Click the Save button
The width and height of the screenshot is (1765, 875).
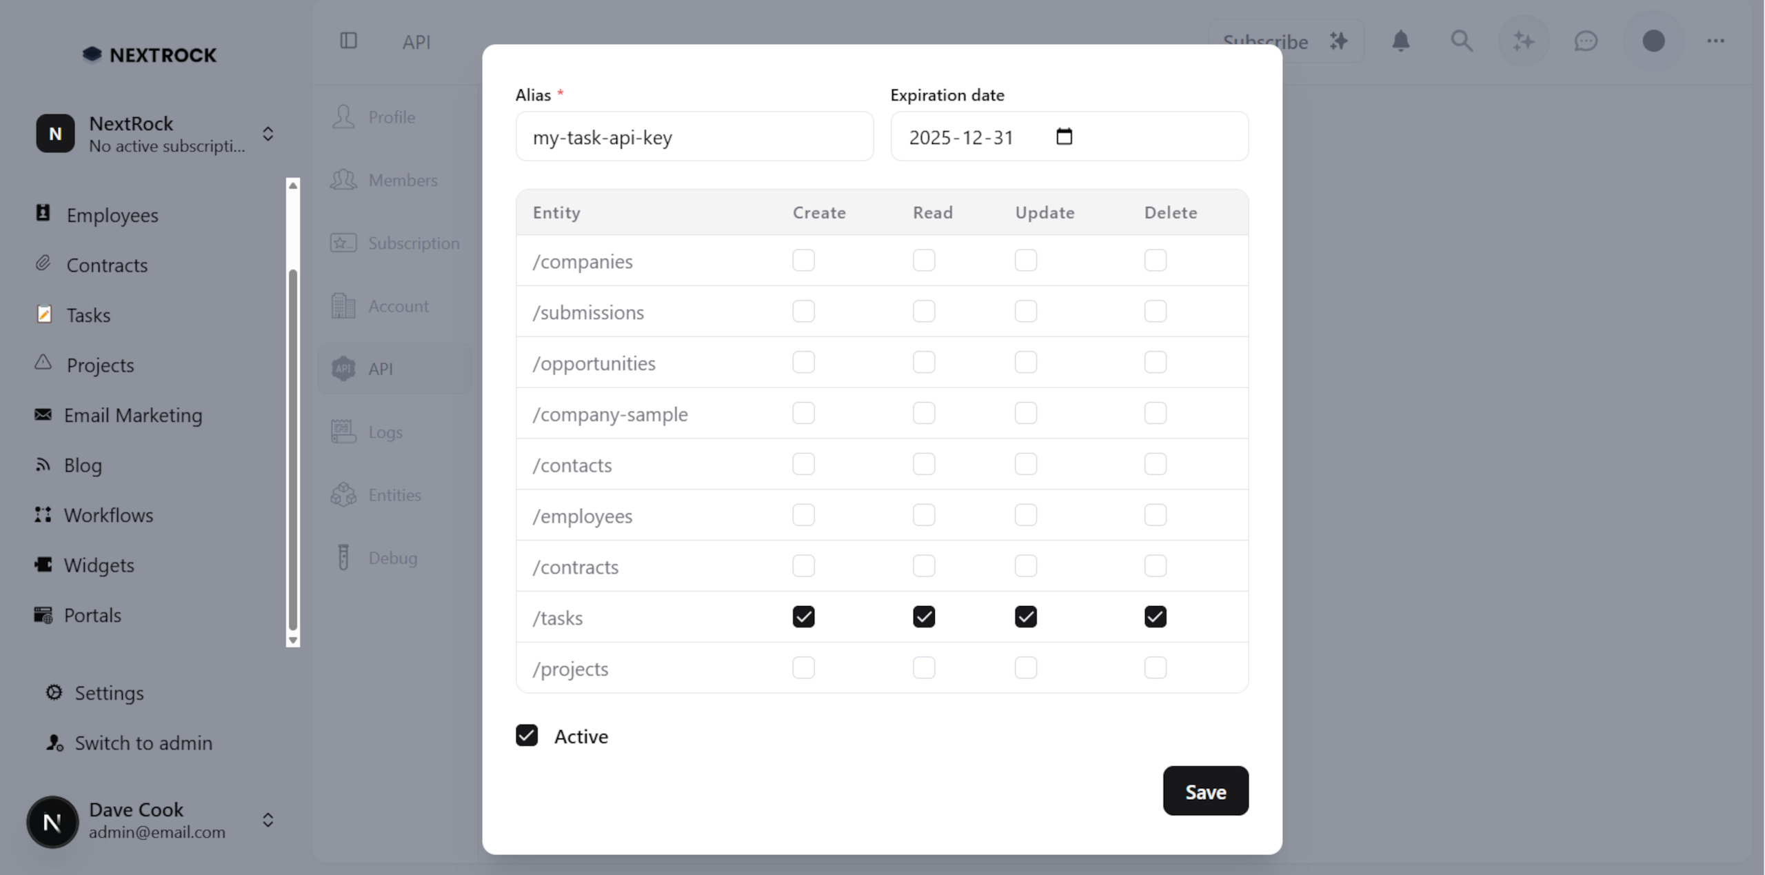point(1204,791)
